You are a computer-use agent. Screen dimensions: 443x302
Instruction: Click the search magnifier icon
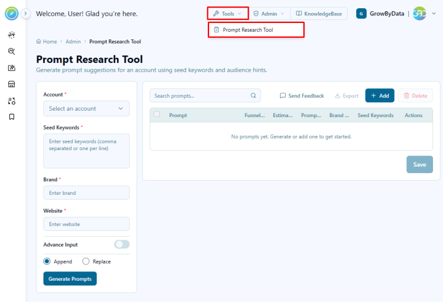253,96
